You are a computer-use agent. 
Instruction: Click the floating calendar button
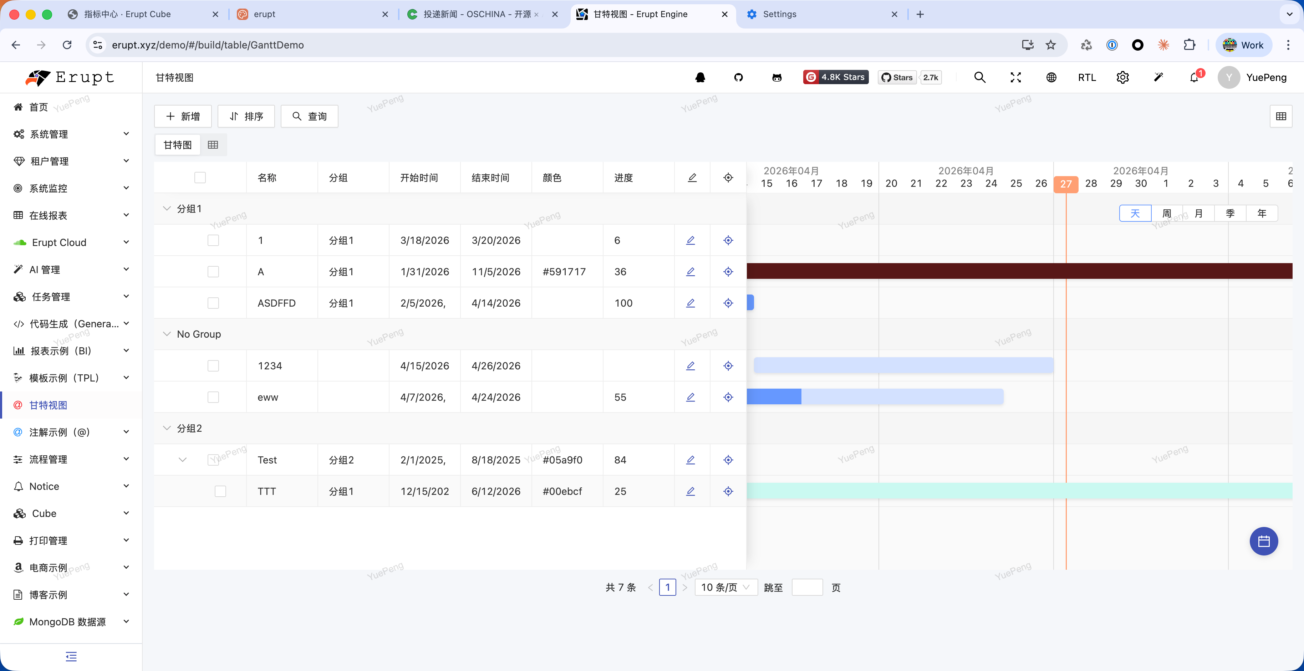coord(1263,542)
